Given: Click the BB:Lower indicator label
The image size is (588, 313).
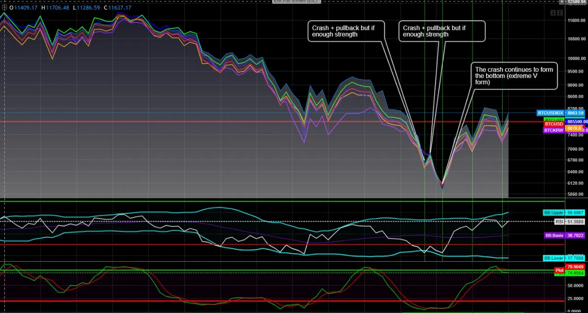Looking at the screenshot, I should 554,258.
